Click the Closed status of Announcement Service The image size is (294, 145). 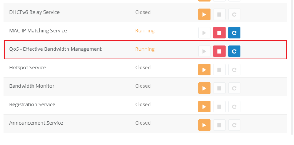point(143,123)
